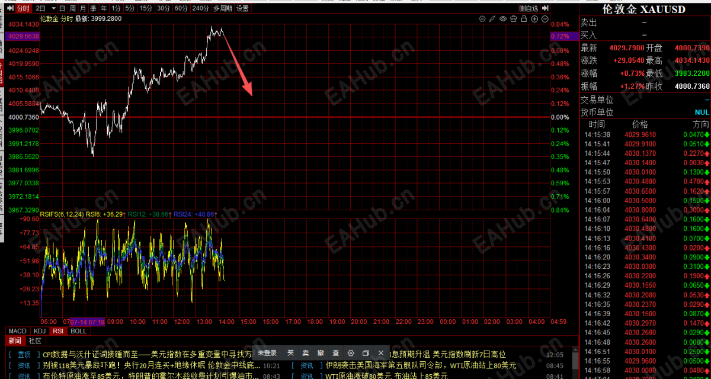
Task: Select the 240分 period
Action: [200, 8]
